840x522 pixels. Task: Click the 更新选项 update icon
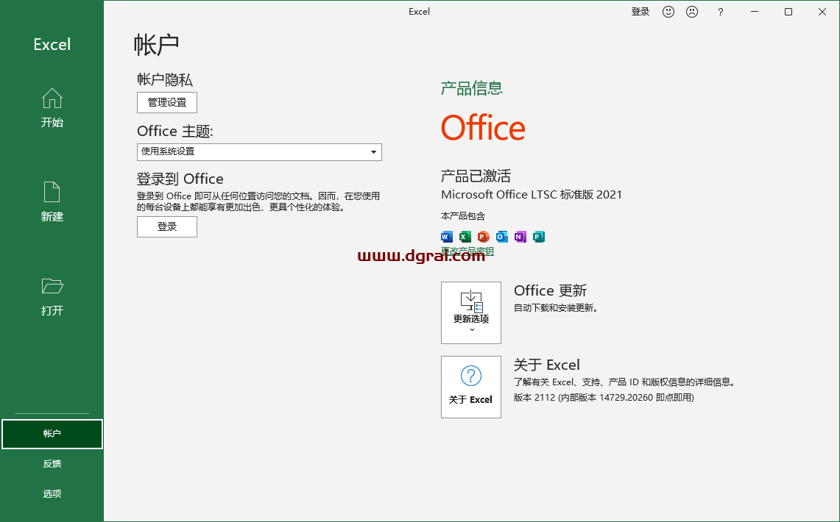pos(470,301)
